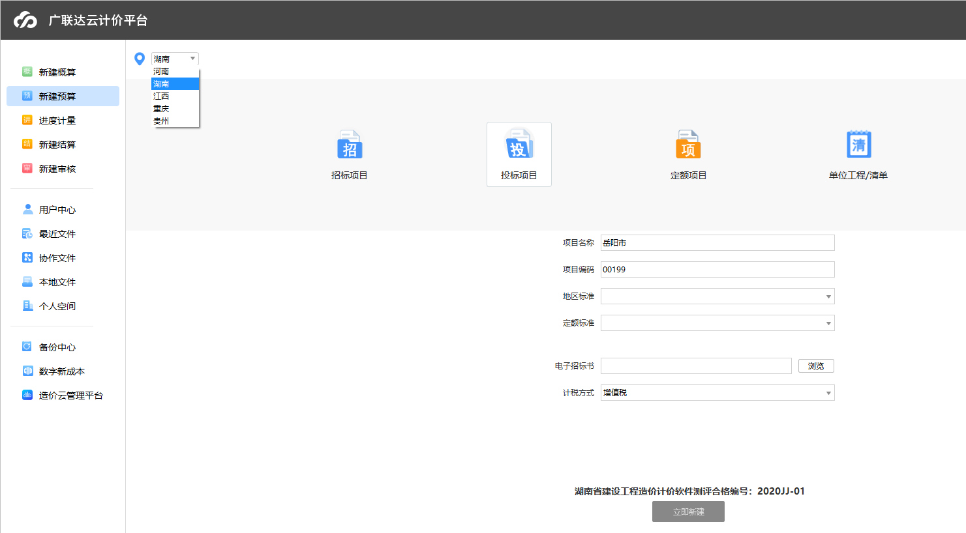The width and height of the screenshot is (966, 533).
Task: Click the 浏览 button
Action: [x=816, y=366]
